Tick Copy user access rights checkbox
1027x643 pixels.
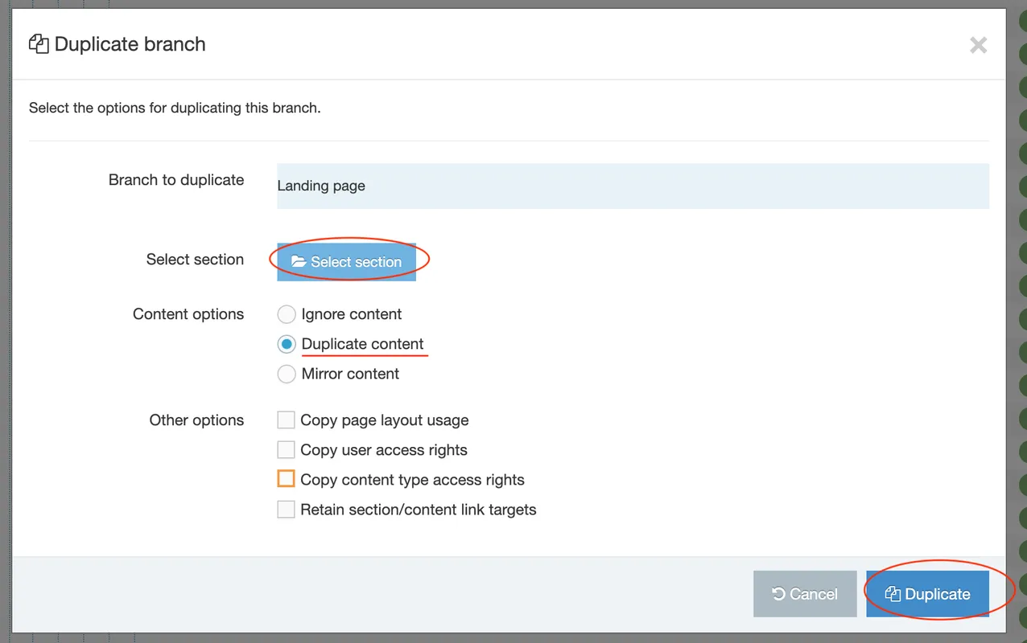[x=286, y=449]
